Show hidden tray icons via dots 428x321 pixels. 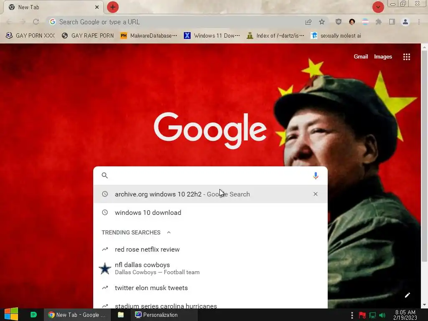(x=352, y=315)
